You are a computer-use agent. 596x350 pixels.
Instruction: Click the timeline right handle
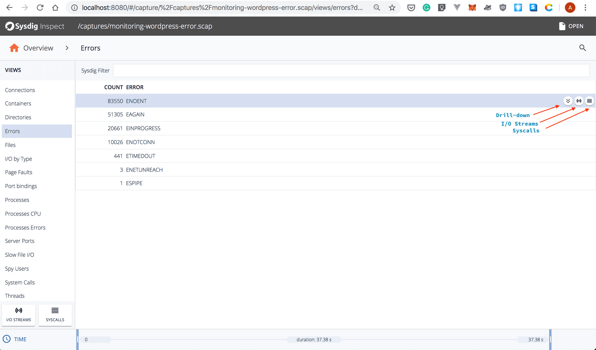550,339
